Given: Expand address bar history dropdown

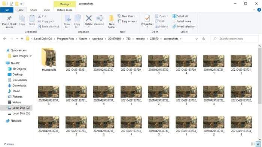Looking at the screenshot, I should (196, 39).
